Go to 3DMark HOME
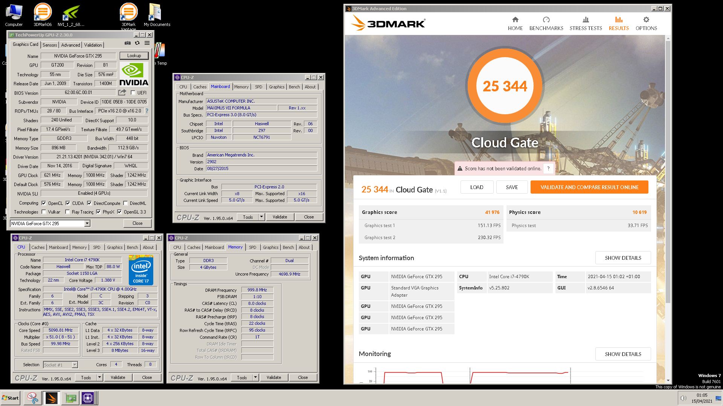 pos(515,23)
